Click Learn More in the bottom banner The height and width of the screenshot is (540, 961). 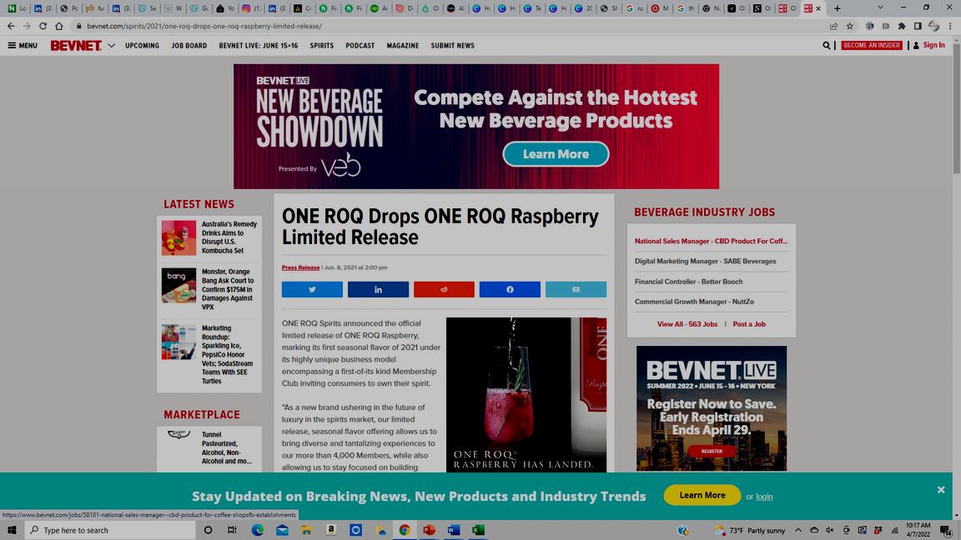pyautogui.click(x=702, y=495)
